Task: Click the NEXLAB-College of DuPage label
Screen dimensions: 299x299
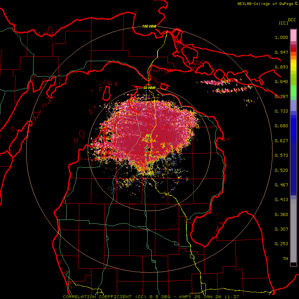Action: [x=267, y=4]
